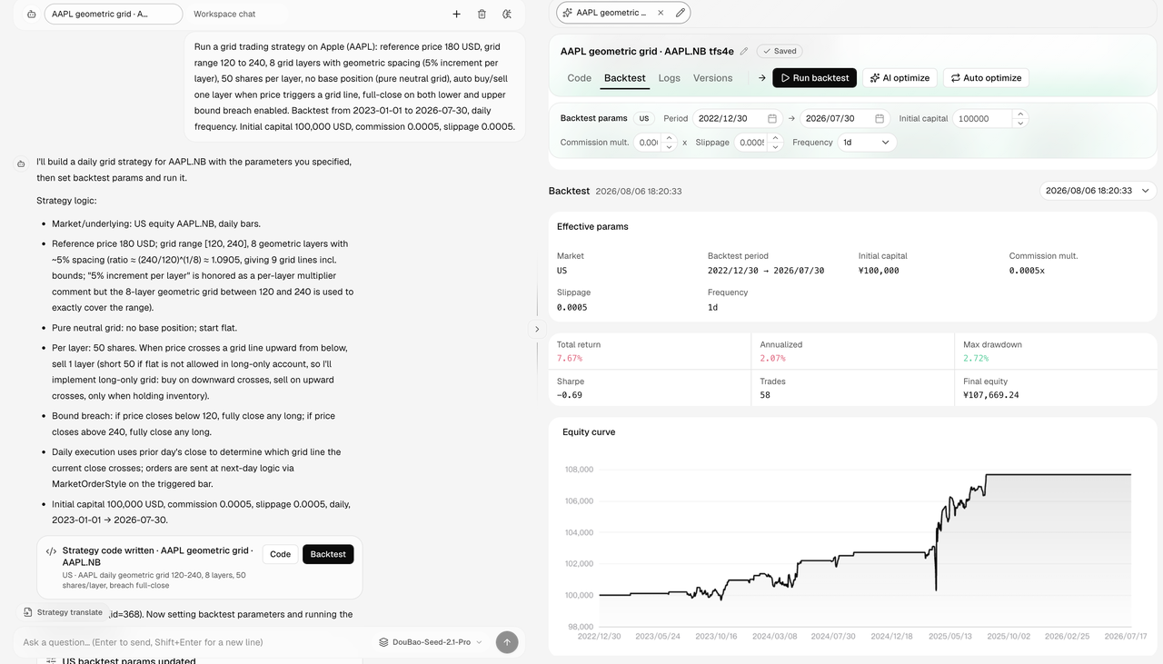Image resolution: width=1163 pixels, height=664 pixels.
Task: Click the Max drawdown value 2.72%
Action: coord(975,359)
